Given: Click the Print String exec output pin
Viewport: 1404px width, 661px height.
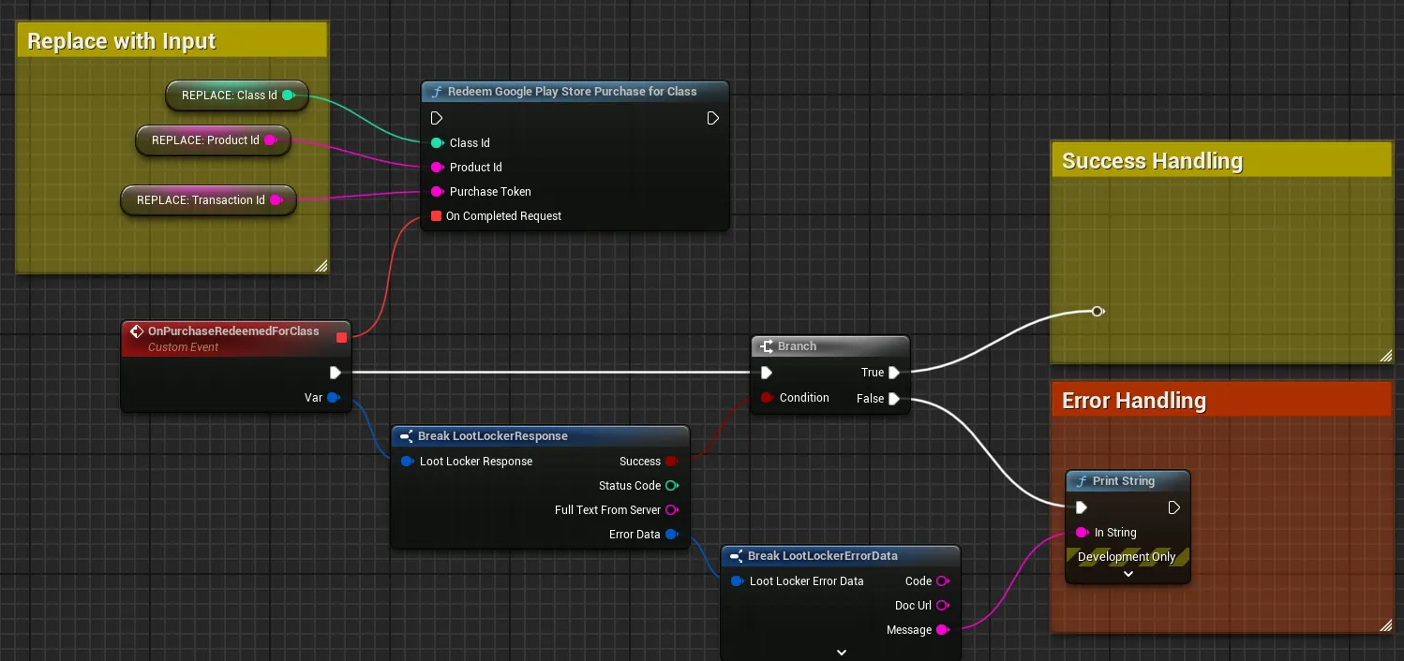Looking at the screenshot, I should (x=1173, y=507).
